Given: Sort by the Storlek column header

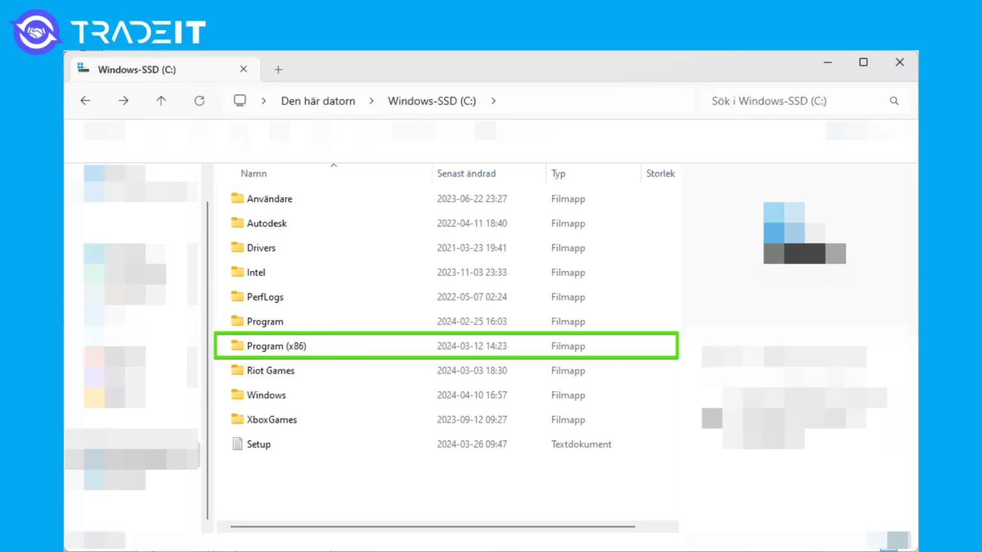Looking at the screenshot, I should pos(660,173).
